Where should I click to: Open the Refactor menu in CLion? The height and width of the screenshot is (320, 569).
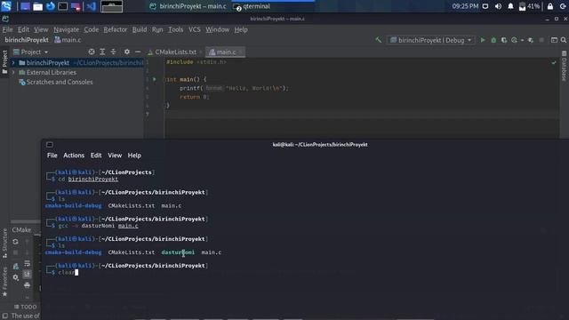pos(115,29)
